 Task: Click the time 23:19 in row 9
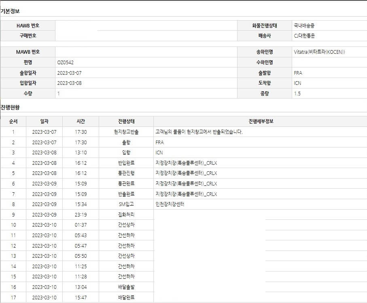click(81, 215)
